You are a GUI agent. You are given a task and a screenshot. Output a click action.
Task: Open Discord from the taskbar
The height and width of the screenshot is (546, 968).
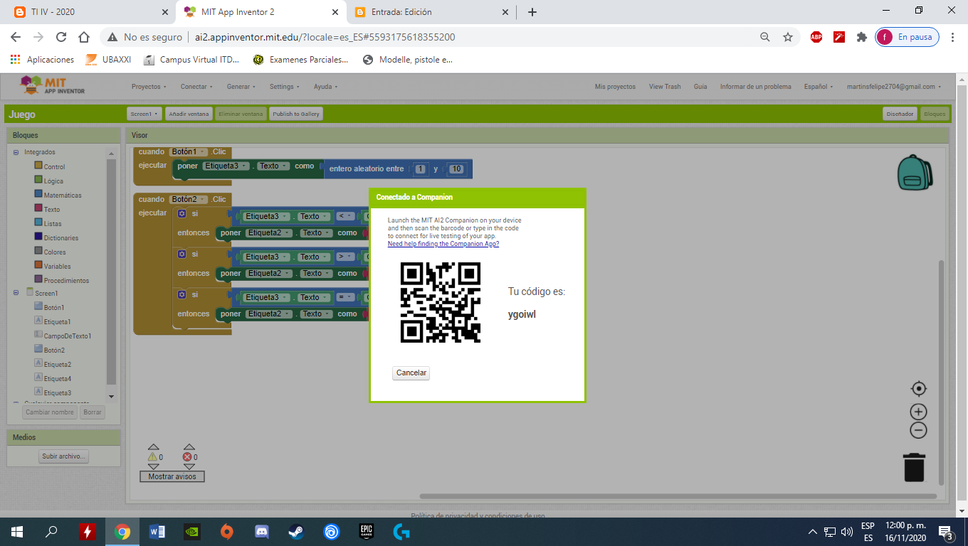pyautogui.click(x=262, y=531)
